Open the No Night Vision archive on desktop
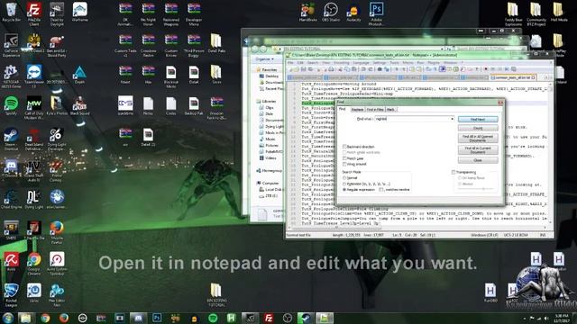 (x=148, y=14)
